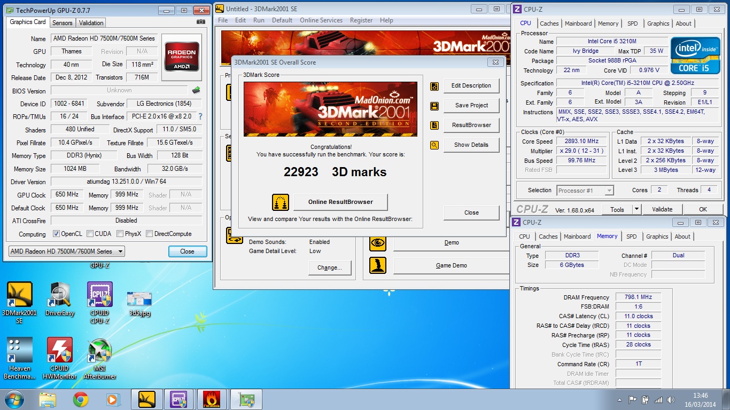
Task: Click the BIOS save chip icon in GPU-Z
Action: [x=196, y=90]
